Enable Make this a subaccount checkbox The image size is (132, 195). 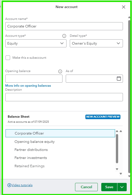(8, 58)
